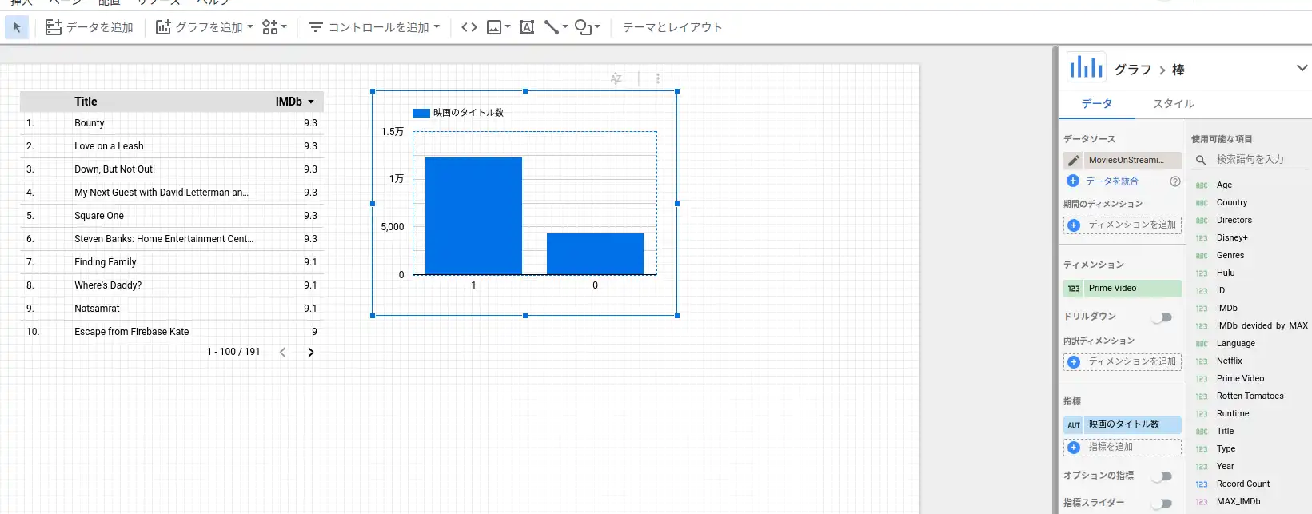Click the chart legend color swatch

[421, 113]
